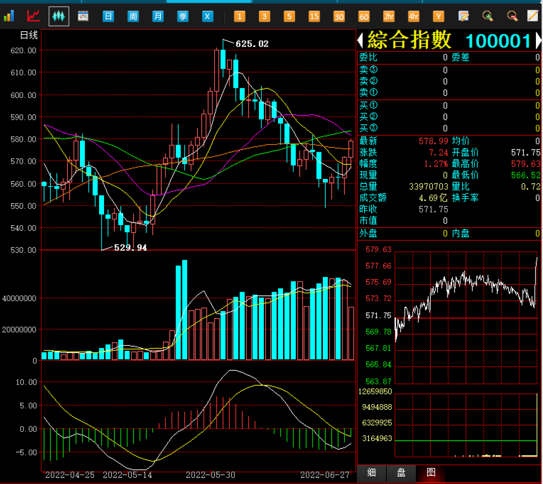Click the lowest price 566.52

pos(526,175)
